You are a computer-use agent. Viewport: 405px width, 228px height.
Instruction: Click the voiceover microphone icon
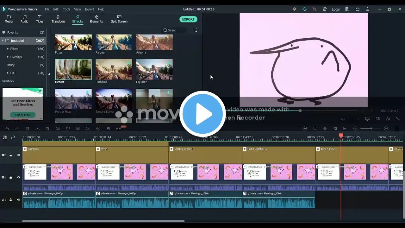tap(325, 129)
